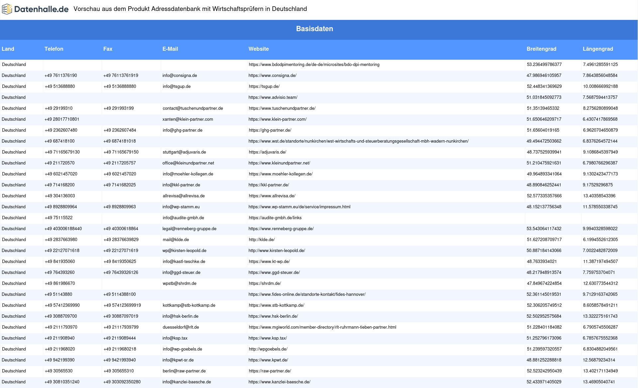This screenshot has height=388, width=638.
Task: Select kottkamp@stb-kottkamp.de email
Action: [189, 305]
